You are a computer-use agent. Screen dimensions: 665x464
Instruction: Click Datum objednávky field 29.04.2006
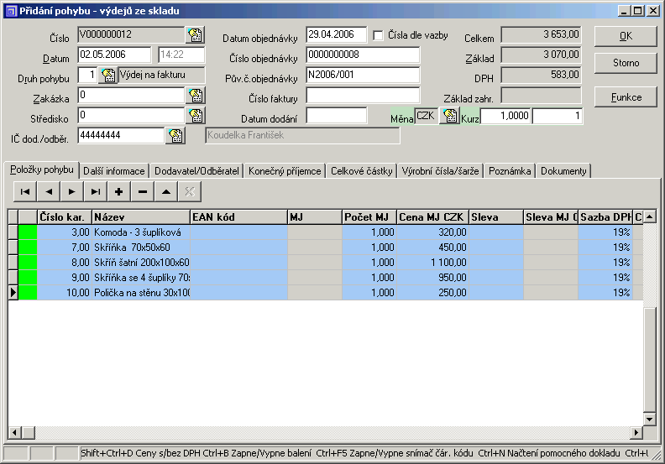[336, 34]
